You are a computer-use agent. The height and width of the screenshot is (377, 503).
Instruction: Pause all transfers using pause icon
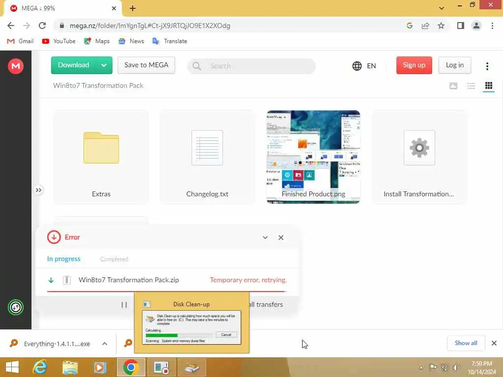point(124,305)
